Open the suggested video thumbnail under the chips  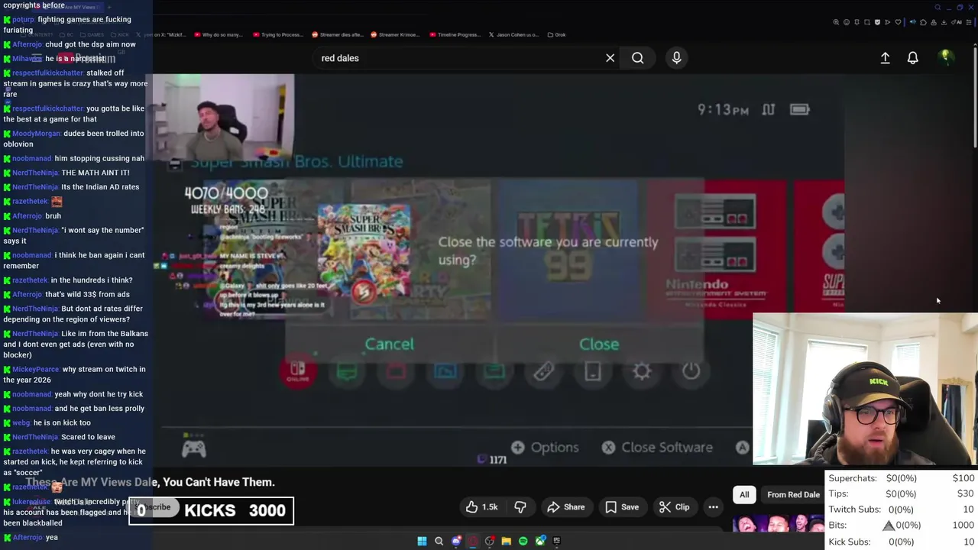click(778, 525)
